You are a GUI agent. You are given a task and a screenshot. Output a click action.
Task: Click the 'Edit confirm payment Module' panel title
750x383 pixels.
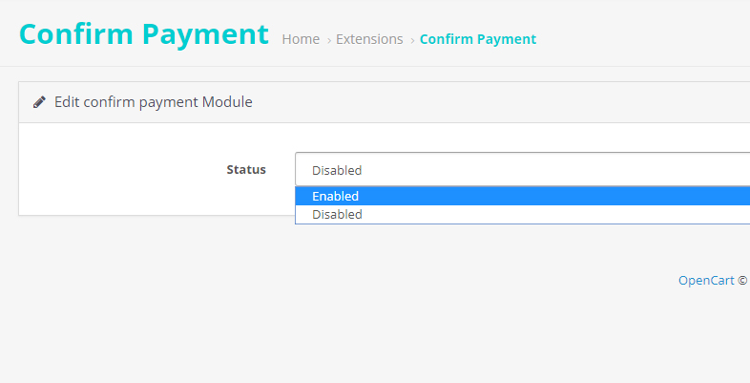pyautogui.click(x=153, y=101)
